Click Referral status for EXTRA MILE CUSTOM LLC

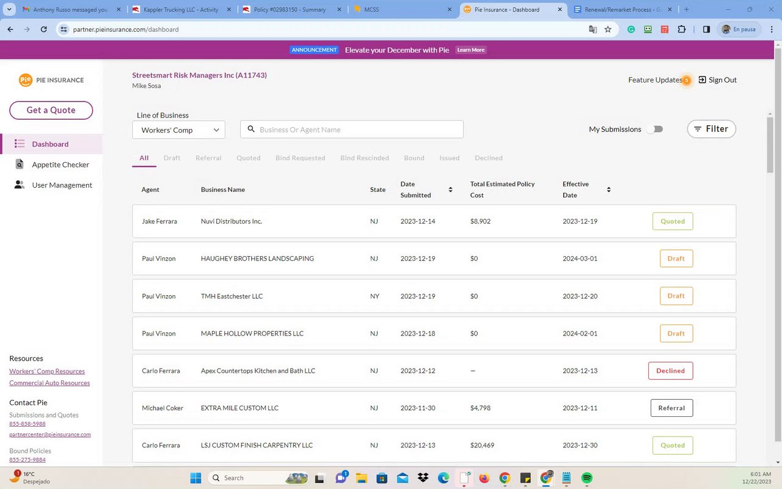pyautogui.click(x=671, y=408)
